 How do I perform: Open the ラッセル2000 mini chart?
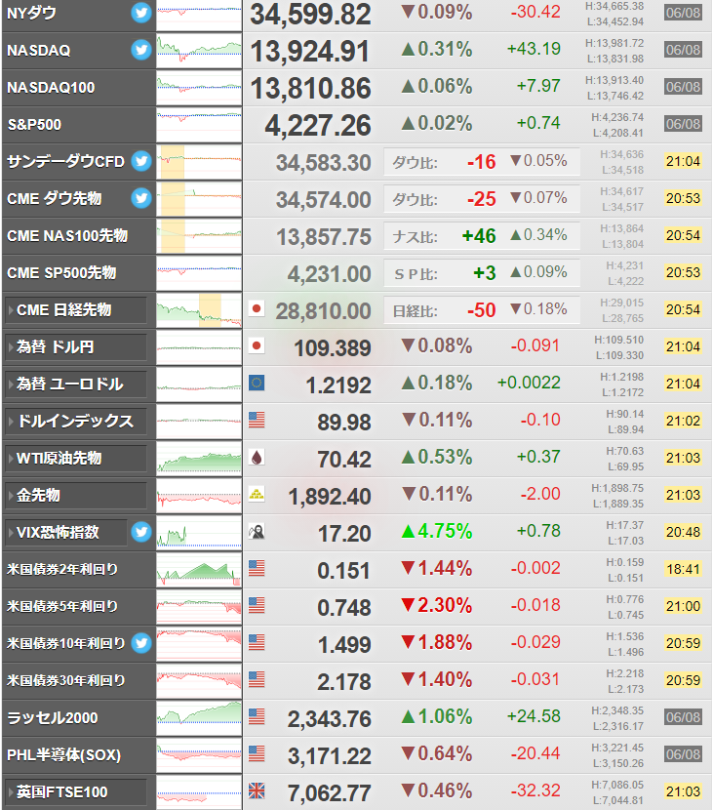pos(199,718)
